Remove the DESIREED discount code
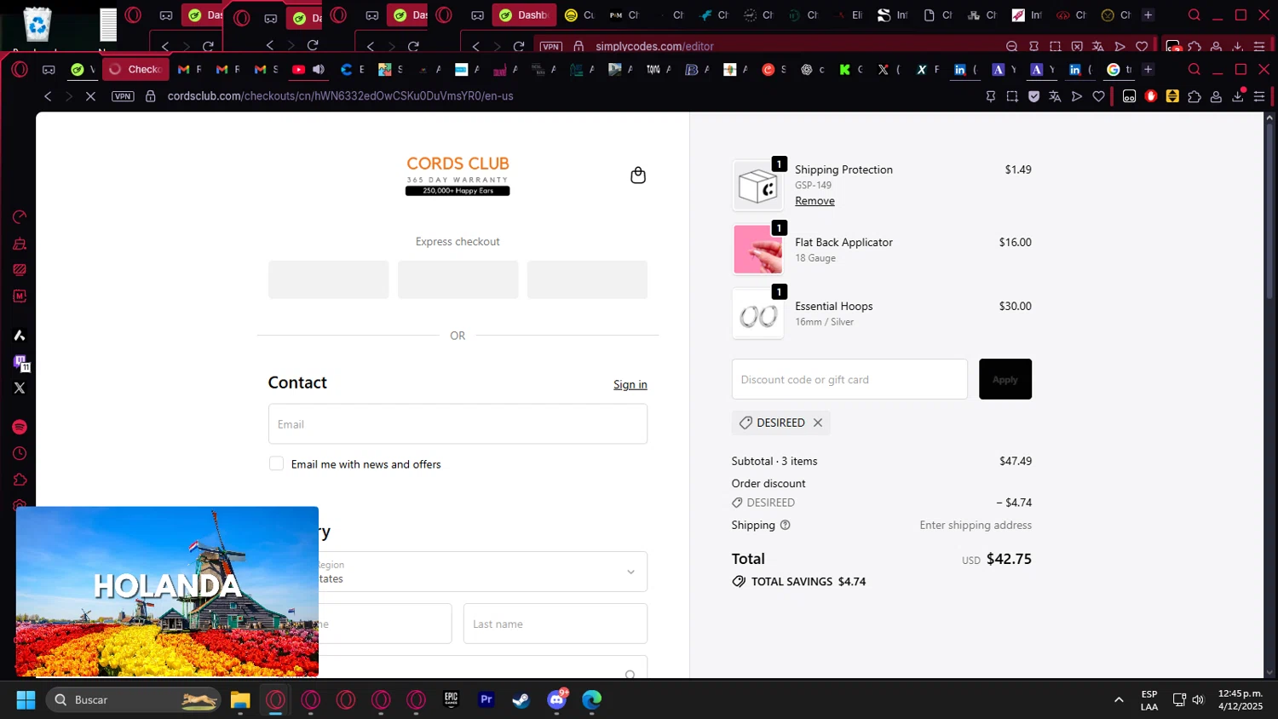Image resolution: width=1278 pixels, height=719 pixels. coord(818,423)
